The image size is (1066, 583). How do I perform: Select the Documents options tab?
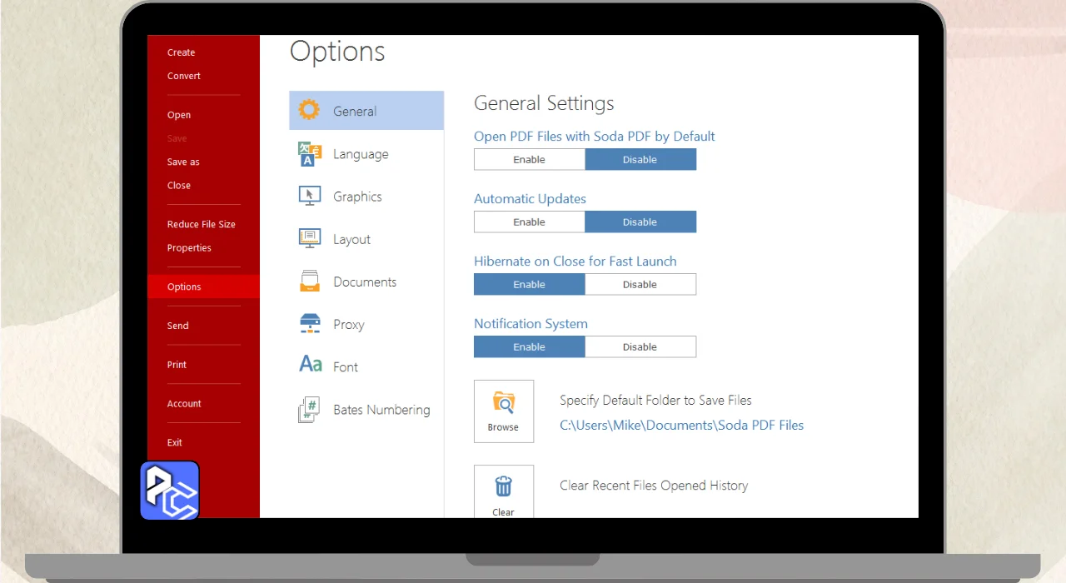coord(366,282)
